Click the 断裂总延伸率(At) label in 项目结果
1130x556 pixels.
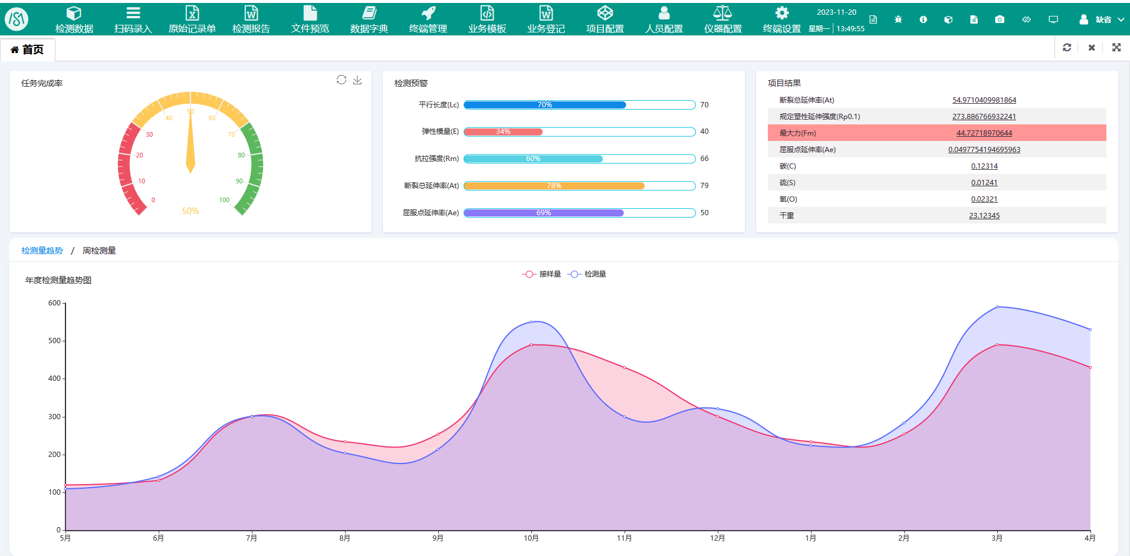coord(807,100)
